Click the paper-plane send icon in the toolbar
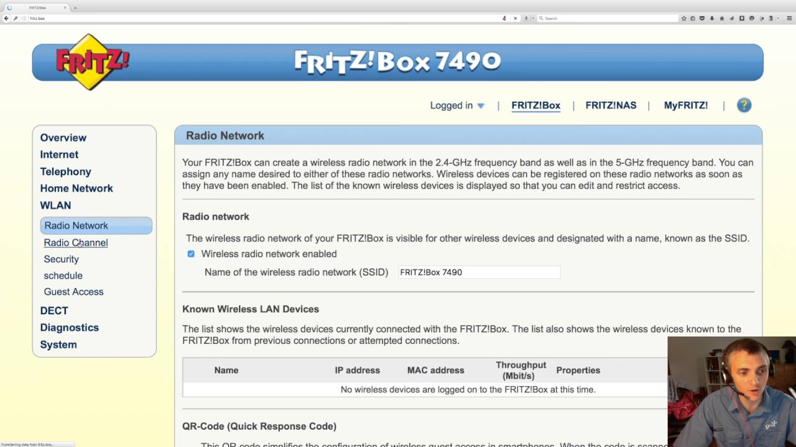 (x=732, y=18)
